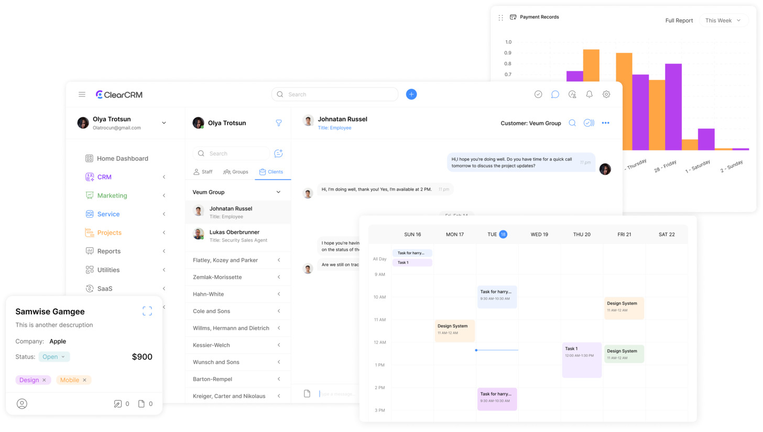Remove the Design tag from the card
The width and height of the screenshot is (763, 432).
[44, 380]
